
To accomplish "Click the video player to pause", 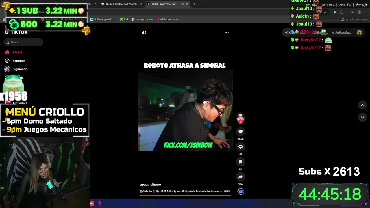I will [x=185, y=110].
